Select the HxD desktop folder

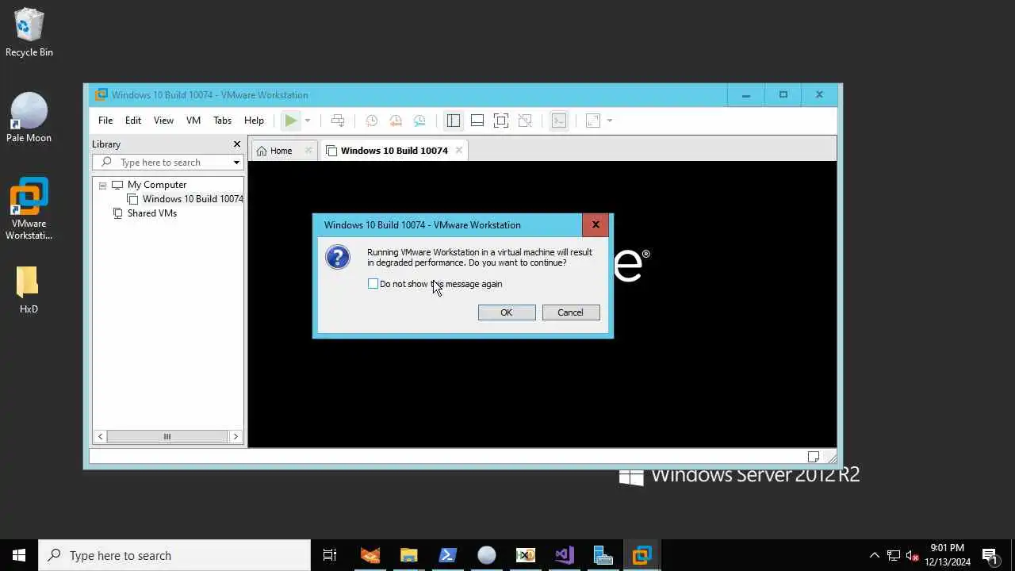[29, 289]
